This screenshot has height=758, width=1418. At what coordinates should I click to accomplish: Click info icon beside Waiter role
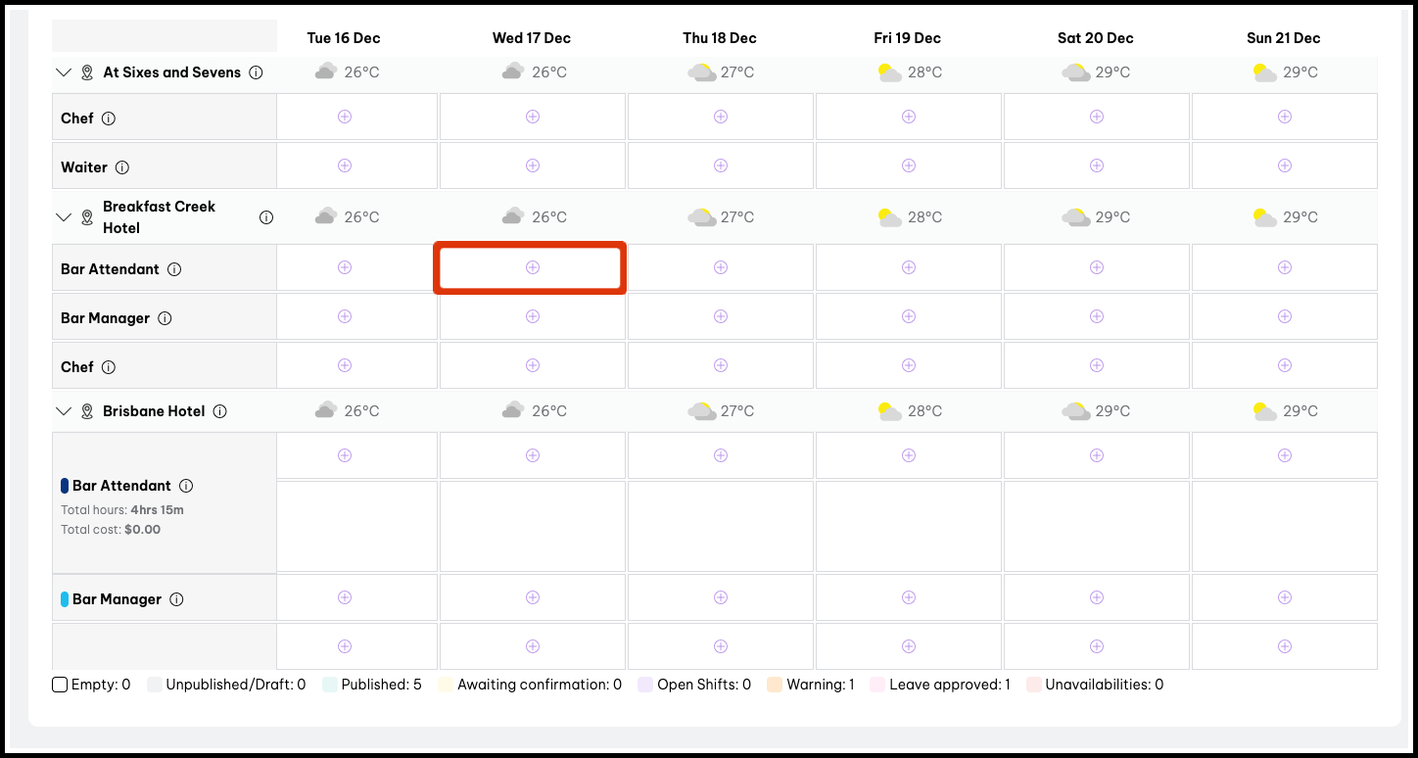(122, 167)
